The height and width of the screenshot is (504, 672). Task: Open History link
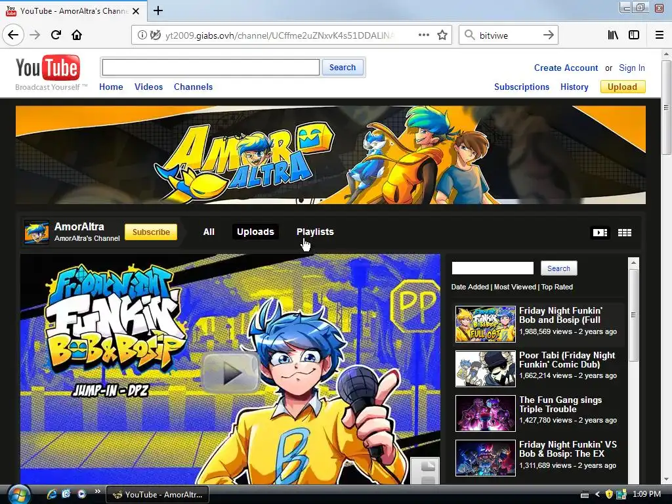click(x=574, y=87)
